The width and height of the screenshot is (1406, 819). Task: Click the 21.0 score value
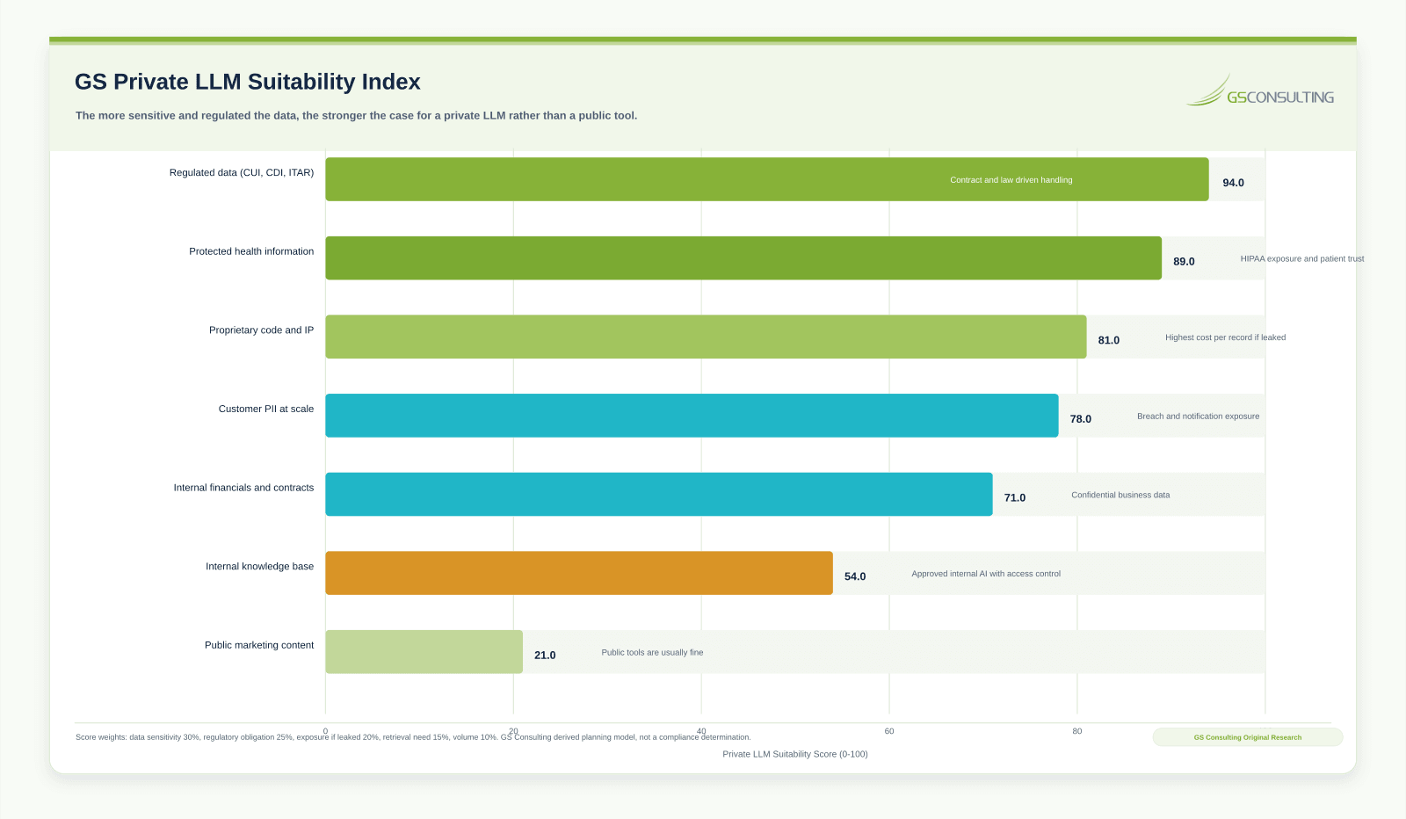tap(545, 656)
